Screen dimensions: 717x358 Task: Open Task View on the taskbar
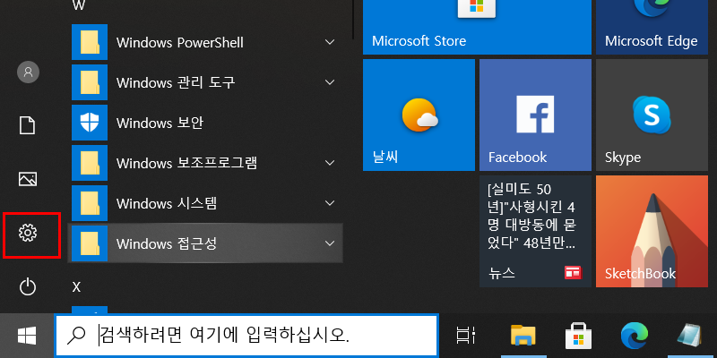466,337
